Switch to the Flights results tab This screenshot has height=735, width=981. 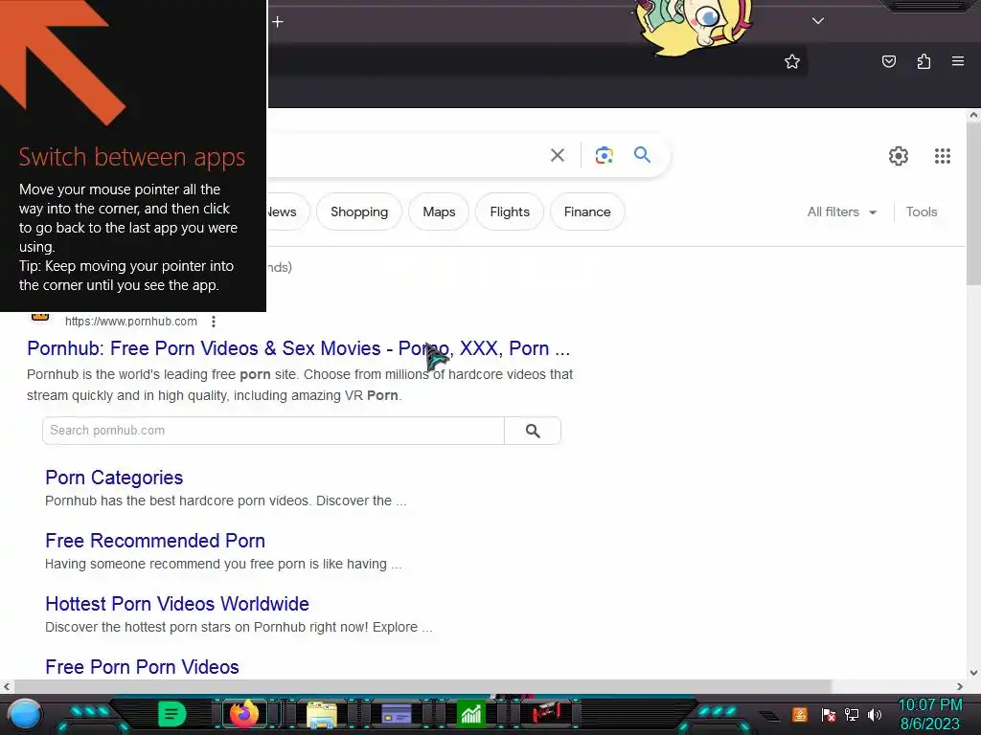(x=510, y=212)
